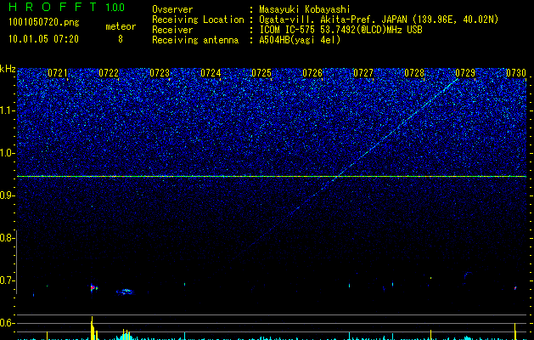The height and width of the screenshot is (340, 534).
Task: Click the 1.0 frequency axis label
Action: pyautogui.click(x=8, y=153)
